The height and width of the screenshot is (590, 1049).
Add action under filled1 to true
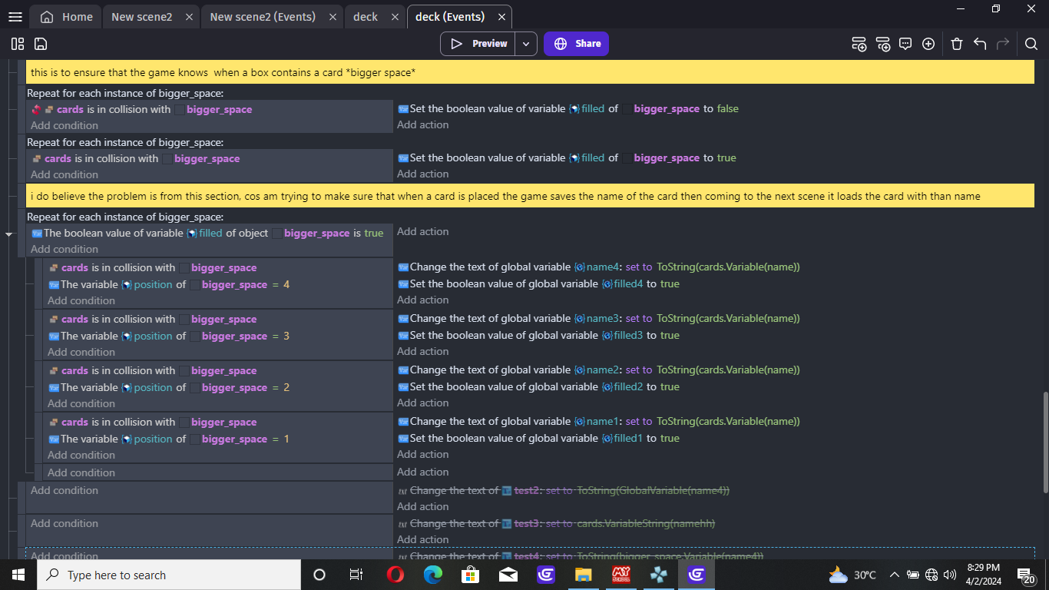point(423,455)
